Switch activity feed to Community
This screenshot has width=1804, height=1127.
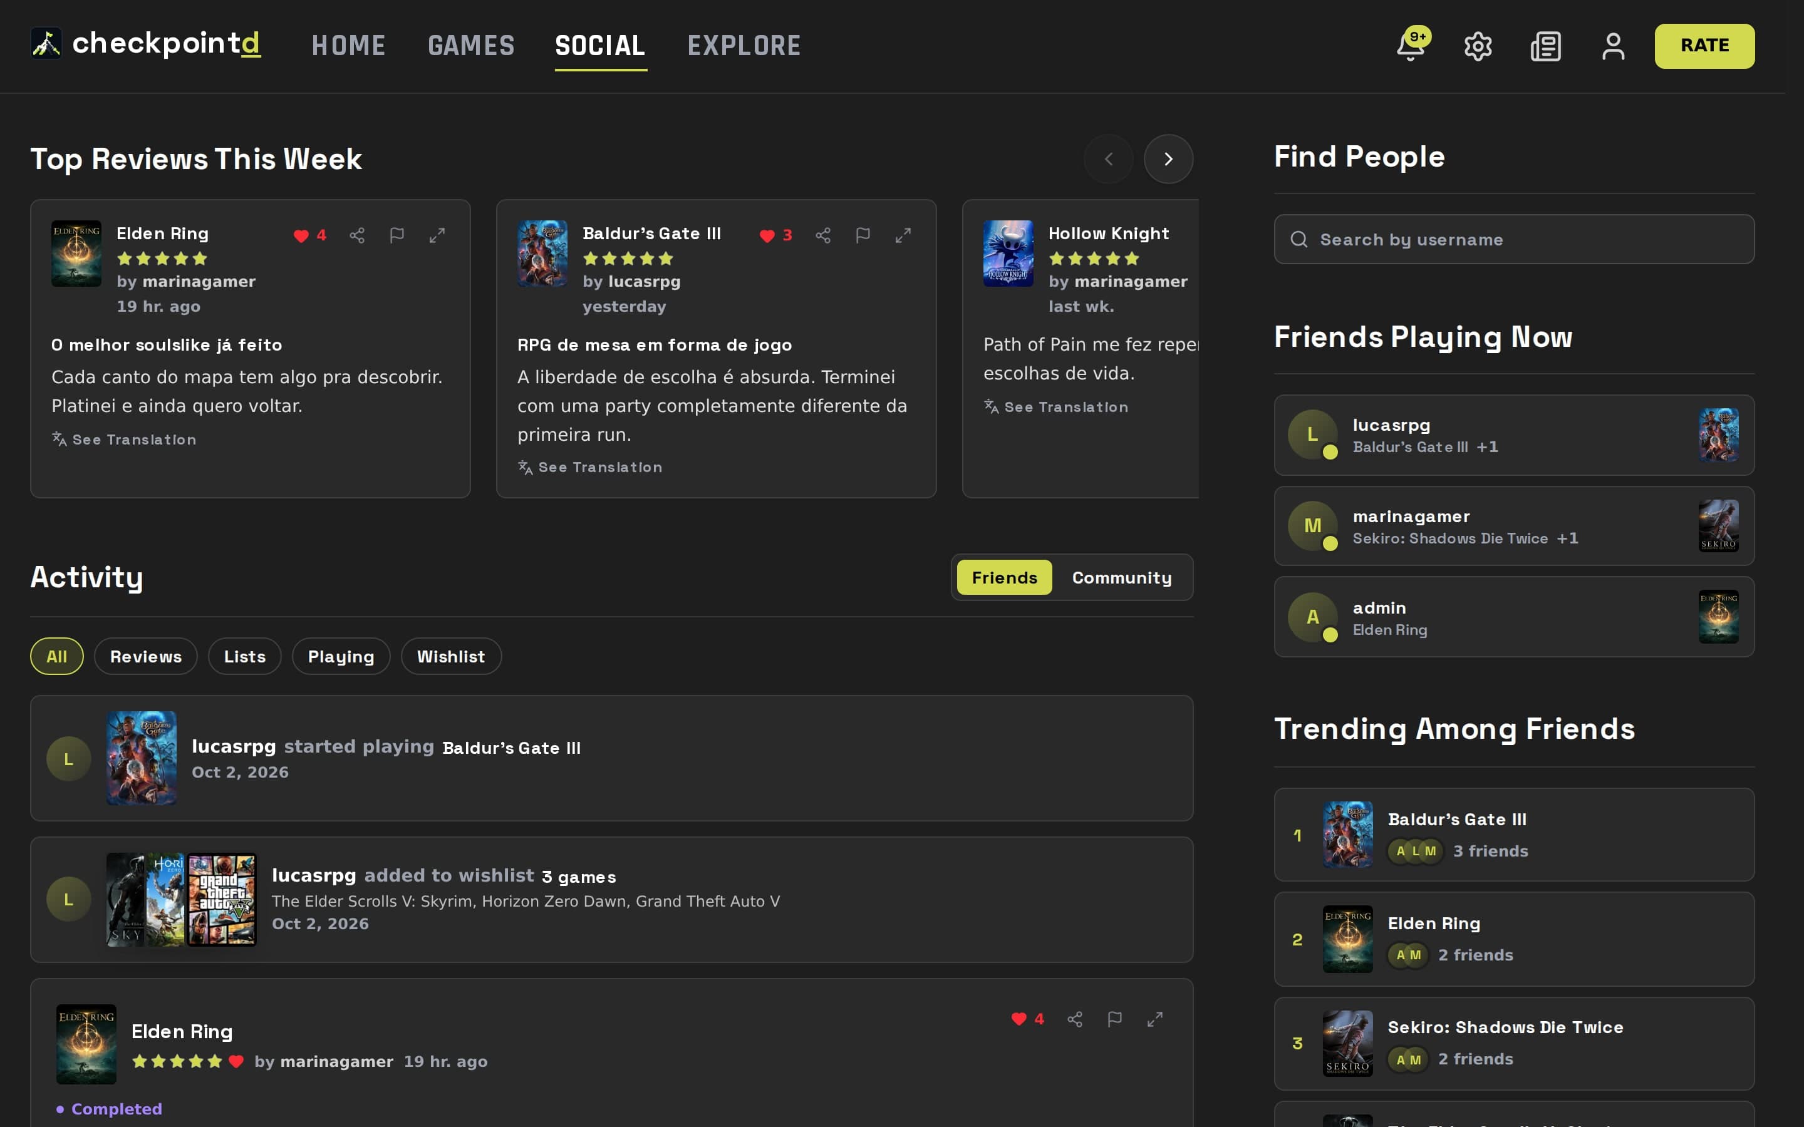[x=1122, y=578]
